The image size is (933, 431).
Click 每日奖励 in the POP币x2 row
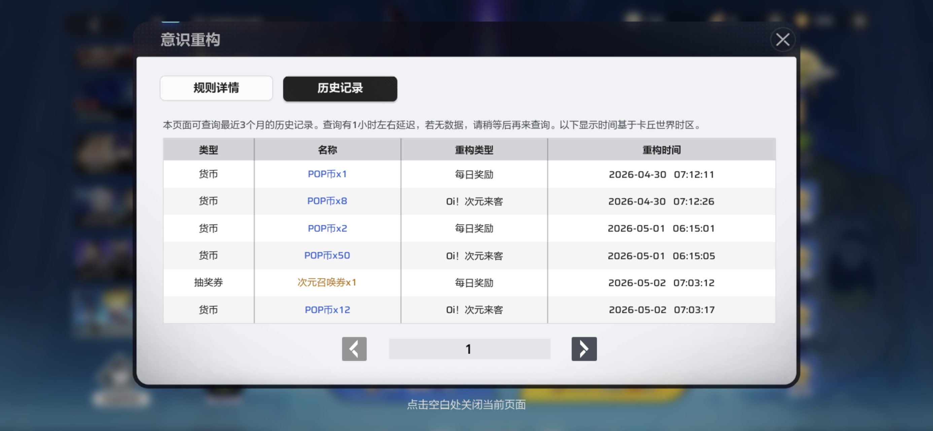click(x=474, y=228)
